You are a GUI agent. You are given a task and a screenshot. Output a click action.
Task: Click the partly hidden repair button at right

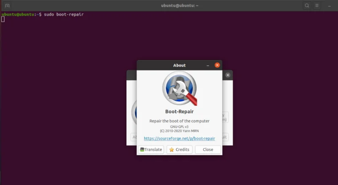pyautogui.click(x=225, y=117)
